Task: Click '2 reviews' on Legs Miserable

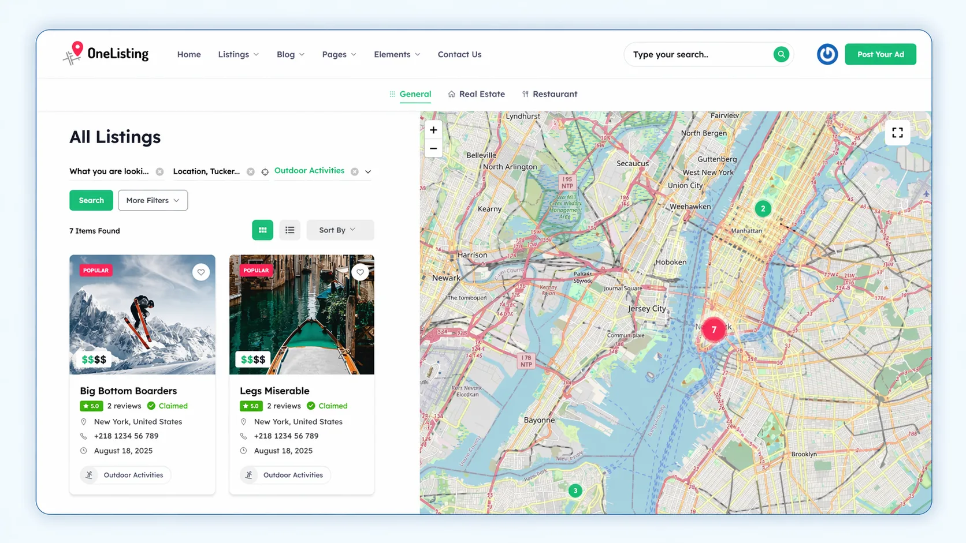Action: 284,406
